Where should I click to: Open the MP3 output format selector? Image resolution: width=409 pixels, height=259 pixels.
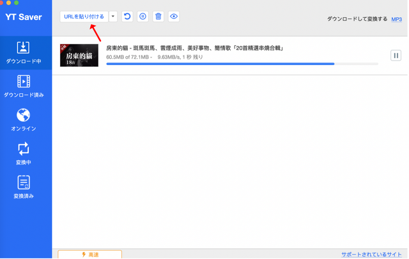396,19
